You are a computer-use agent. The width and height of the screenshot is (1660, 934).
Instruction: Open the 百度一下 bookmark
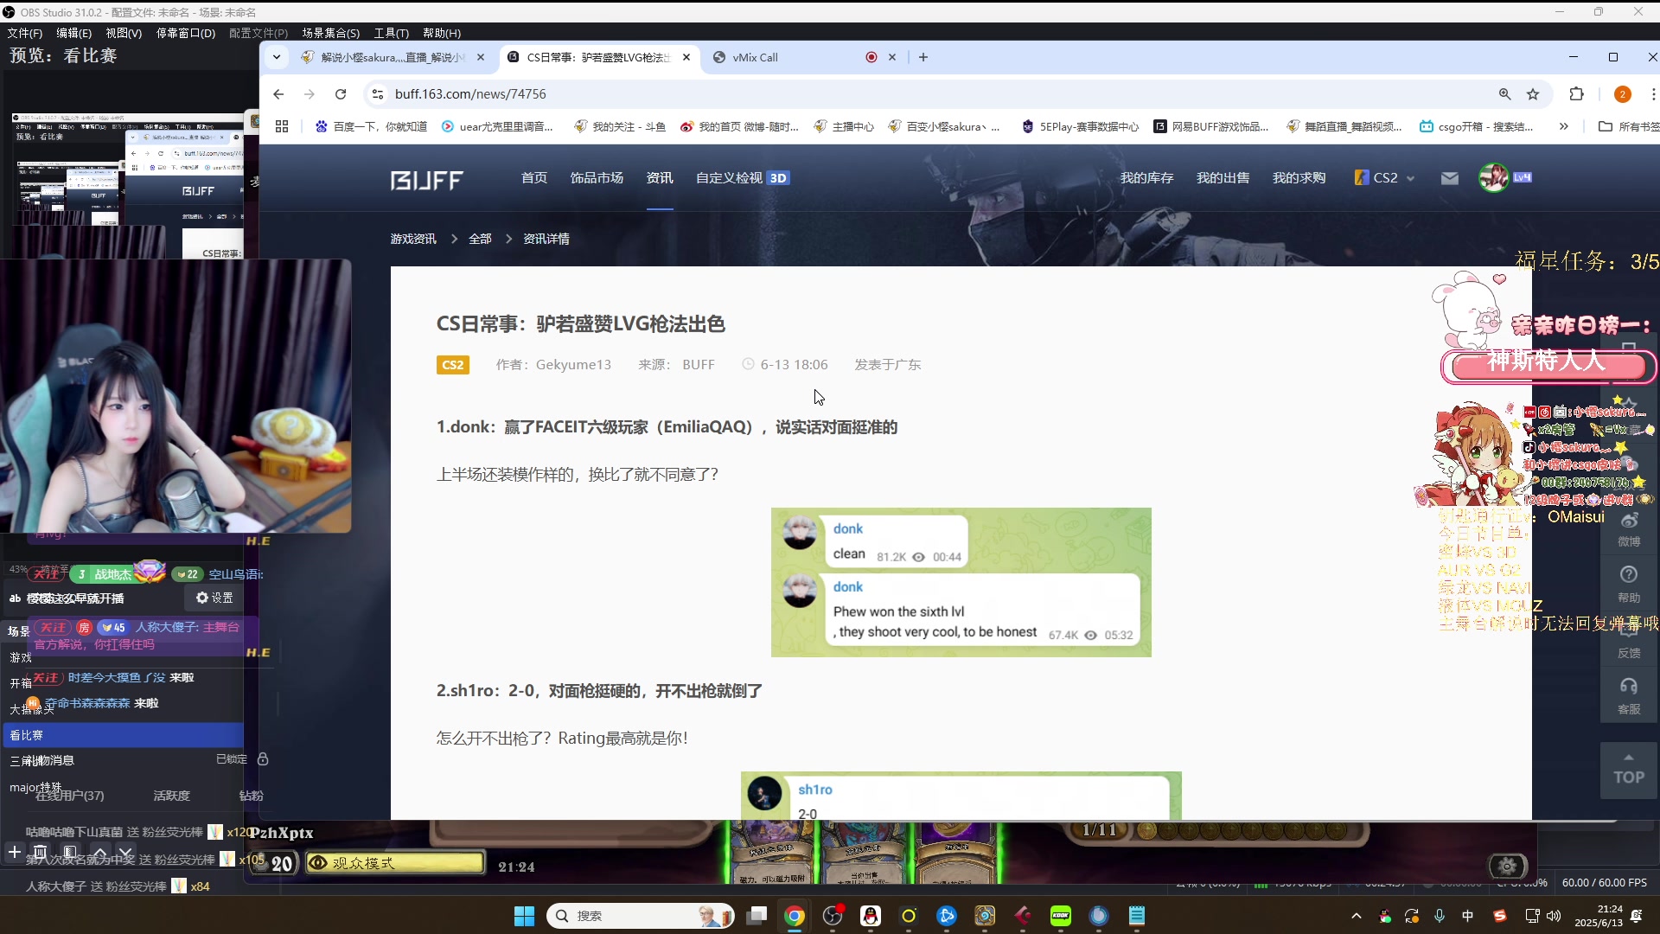coord(371,126)
